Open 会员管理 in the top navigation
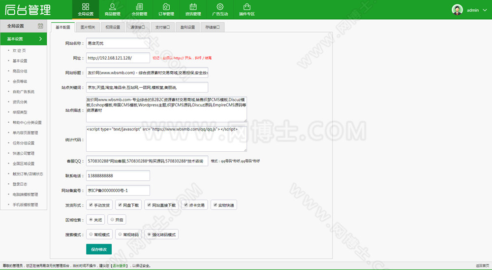Screen dimensions: 492x270 [x=139, y=10]
